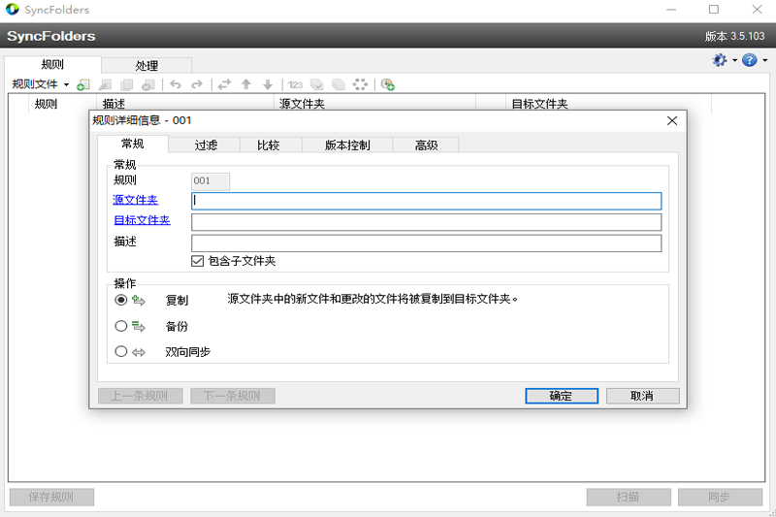Open the 规则文件 dropdown menu
This screenshot has height=517, width=776.
point(40,84)
